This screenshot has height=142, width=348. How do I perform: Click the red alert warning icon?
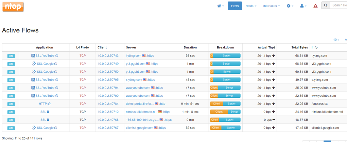coord(315,6)
